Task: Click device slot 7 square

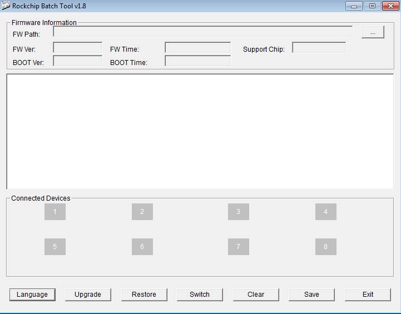Action: click(238, 247)
